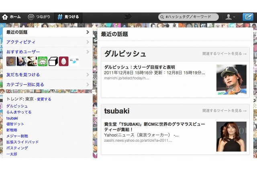257x171 pixels.
Task: Click the first suggested user avatar
Action: (11, 61)
